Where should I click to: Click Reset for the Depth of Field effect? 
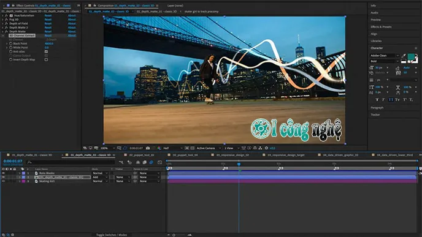[48, 24]
